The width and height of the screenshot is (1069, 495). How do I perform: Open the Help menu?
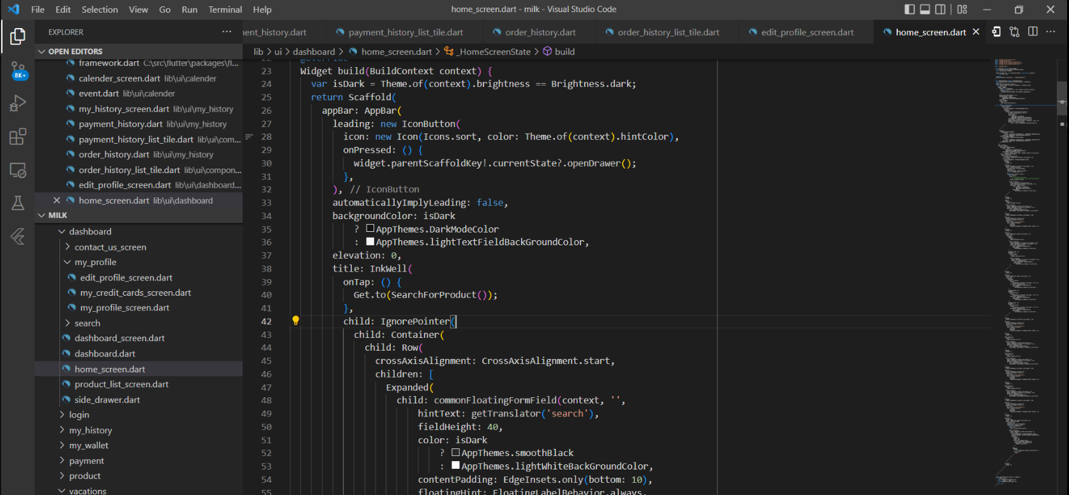coord(262,9)
